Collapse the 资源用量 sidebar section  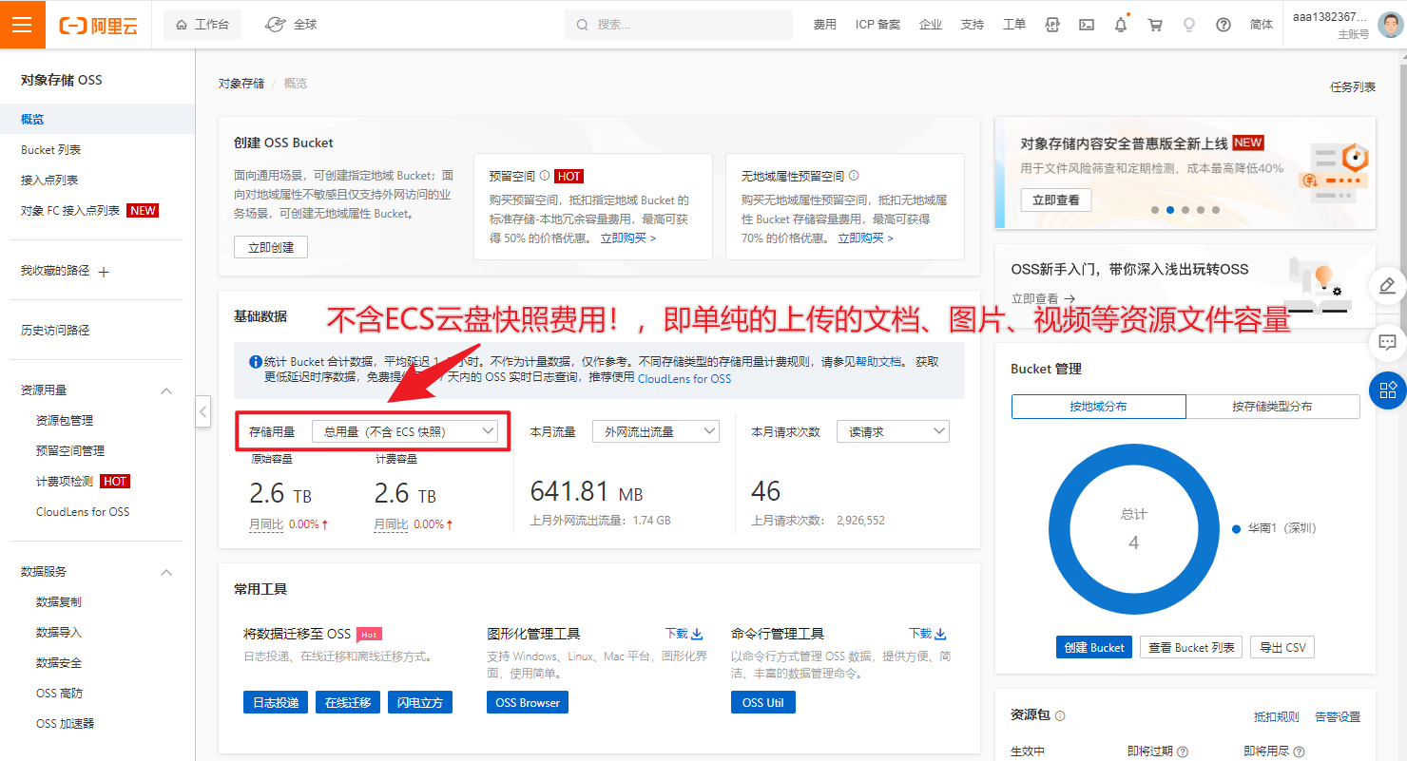point(166,390)
